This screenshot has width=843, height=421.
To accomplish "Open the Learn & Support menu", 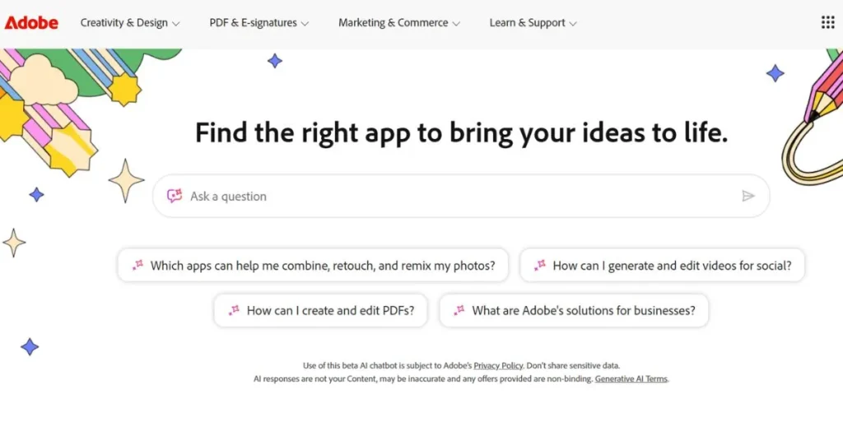I will pyautogui.click(x=533, y=23).
